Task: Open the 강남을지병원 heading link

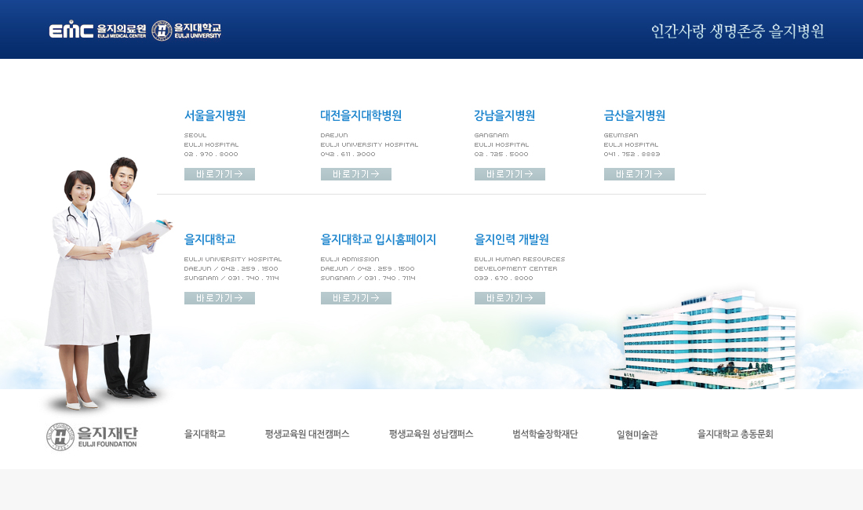Action: (504, 115)
